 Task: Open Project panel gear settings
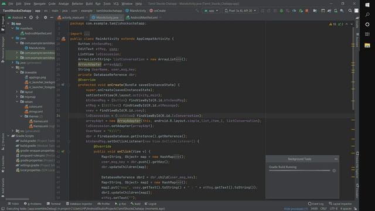pyautogui.click(x=46, y=18)
